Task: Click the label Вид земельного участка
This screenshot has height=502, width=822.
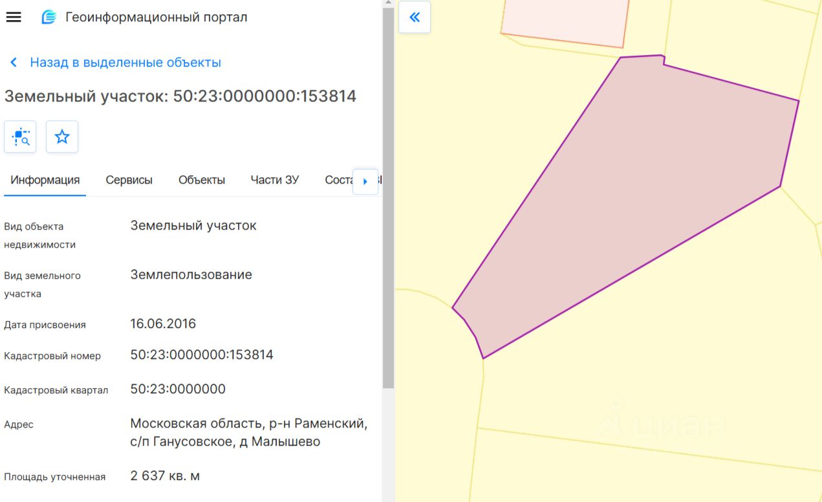Action: point(43,285)
